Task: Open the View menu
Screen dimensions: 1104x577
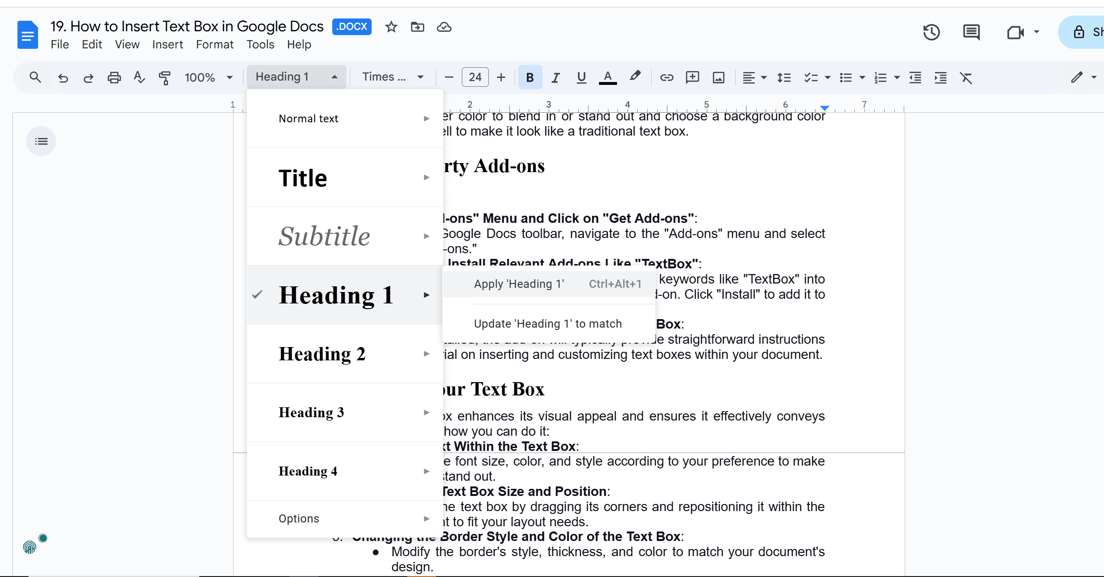Action: click(x=127, y=44)
